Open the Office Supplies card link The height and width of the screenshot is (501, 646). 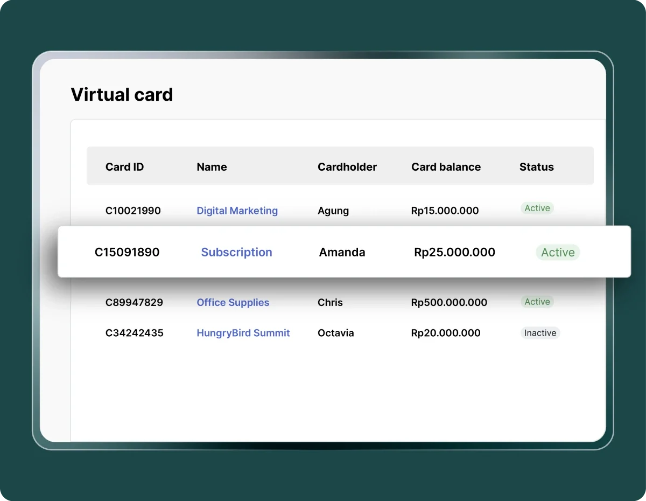point(233,303)
